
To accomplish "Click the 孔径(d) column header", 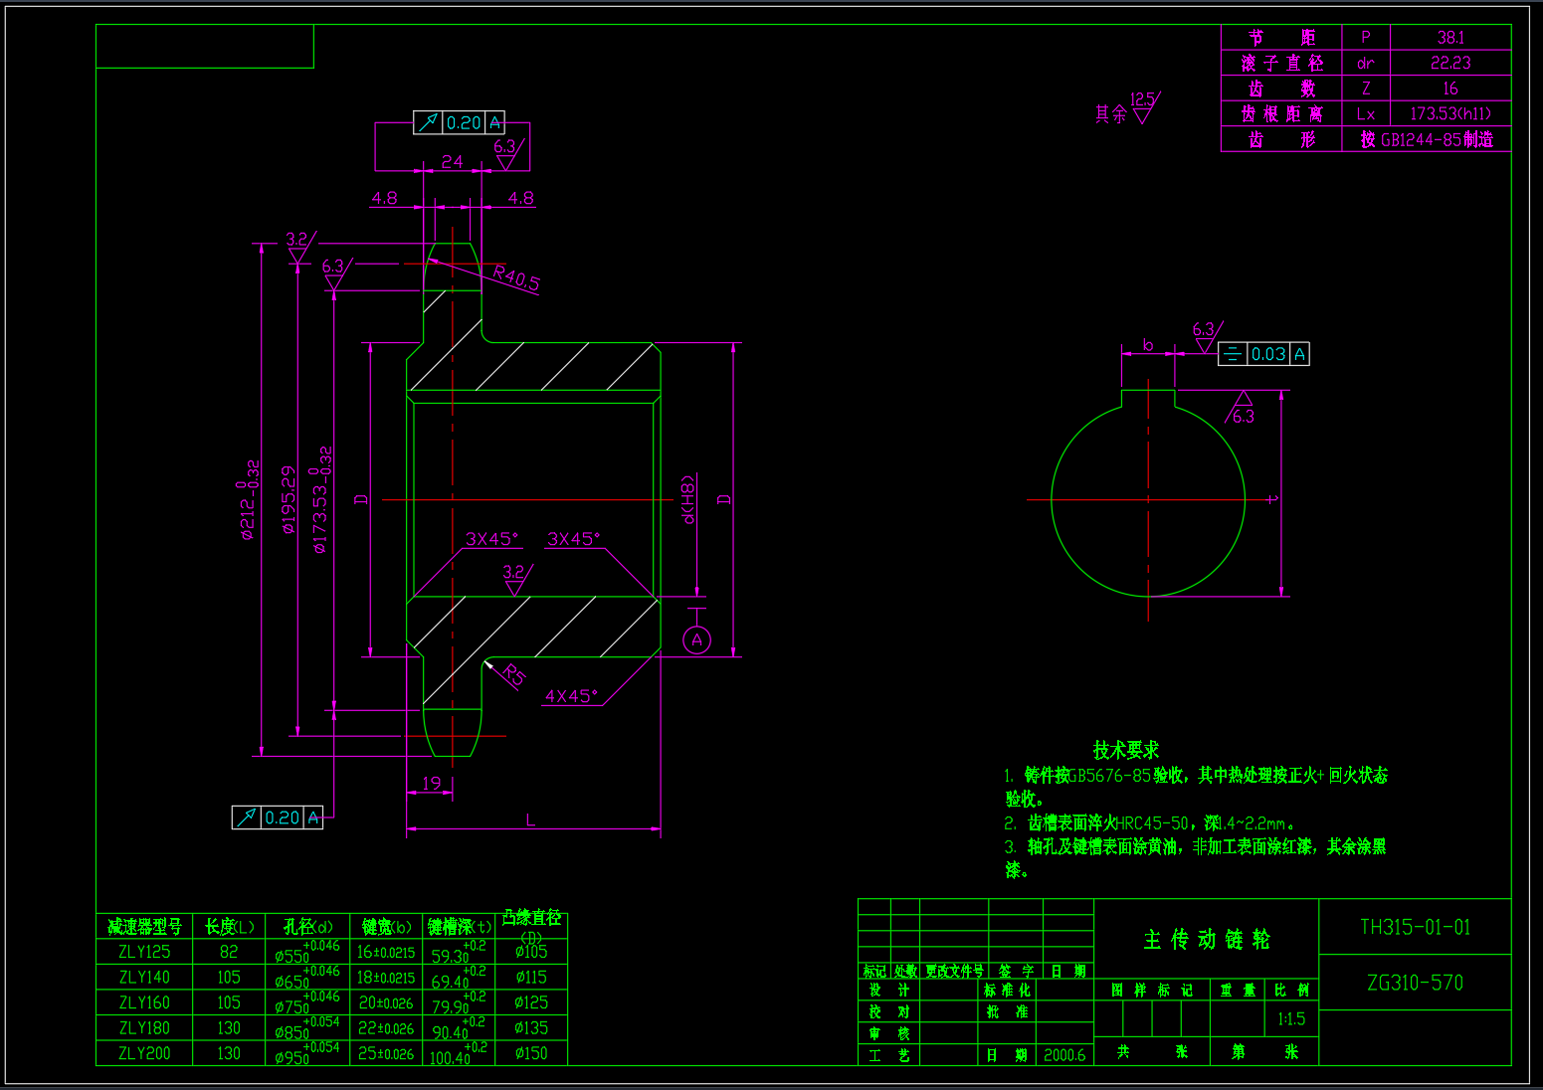I will coord(308,927).
